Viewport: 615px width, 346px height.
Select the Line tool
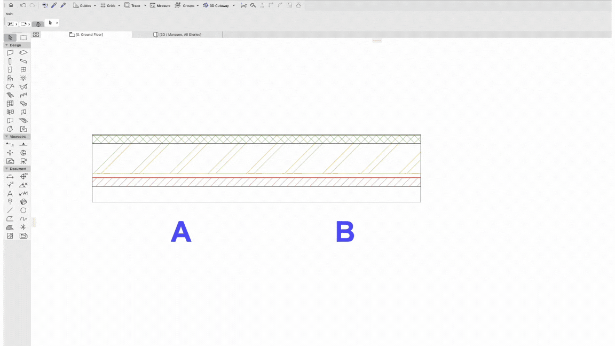(10, 210)
